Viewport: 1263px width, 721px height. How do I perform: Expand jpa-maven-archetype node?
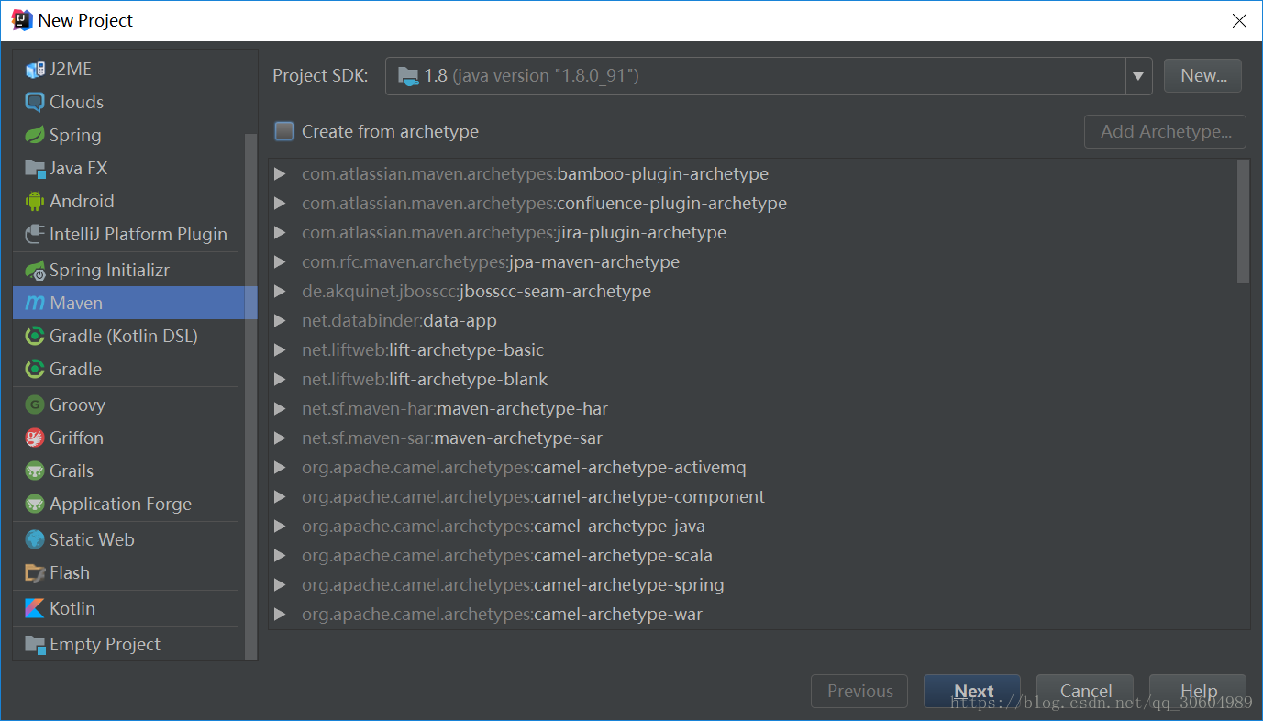tap(281, 262)
